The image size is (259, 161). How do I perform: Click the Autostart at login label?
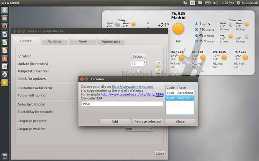pyautogui.click(x=31, y=104)
